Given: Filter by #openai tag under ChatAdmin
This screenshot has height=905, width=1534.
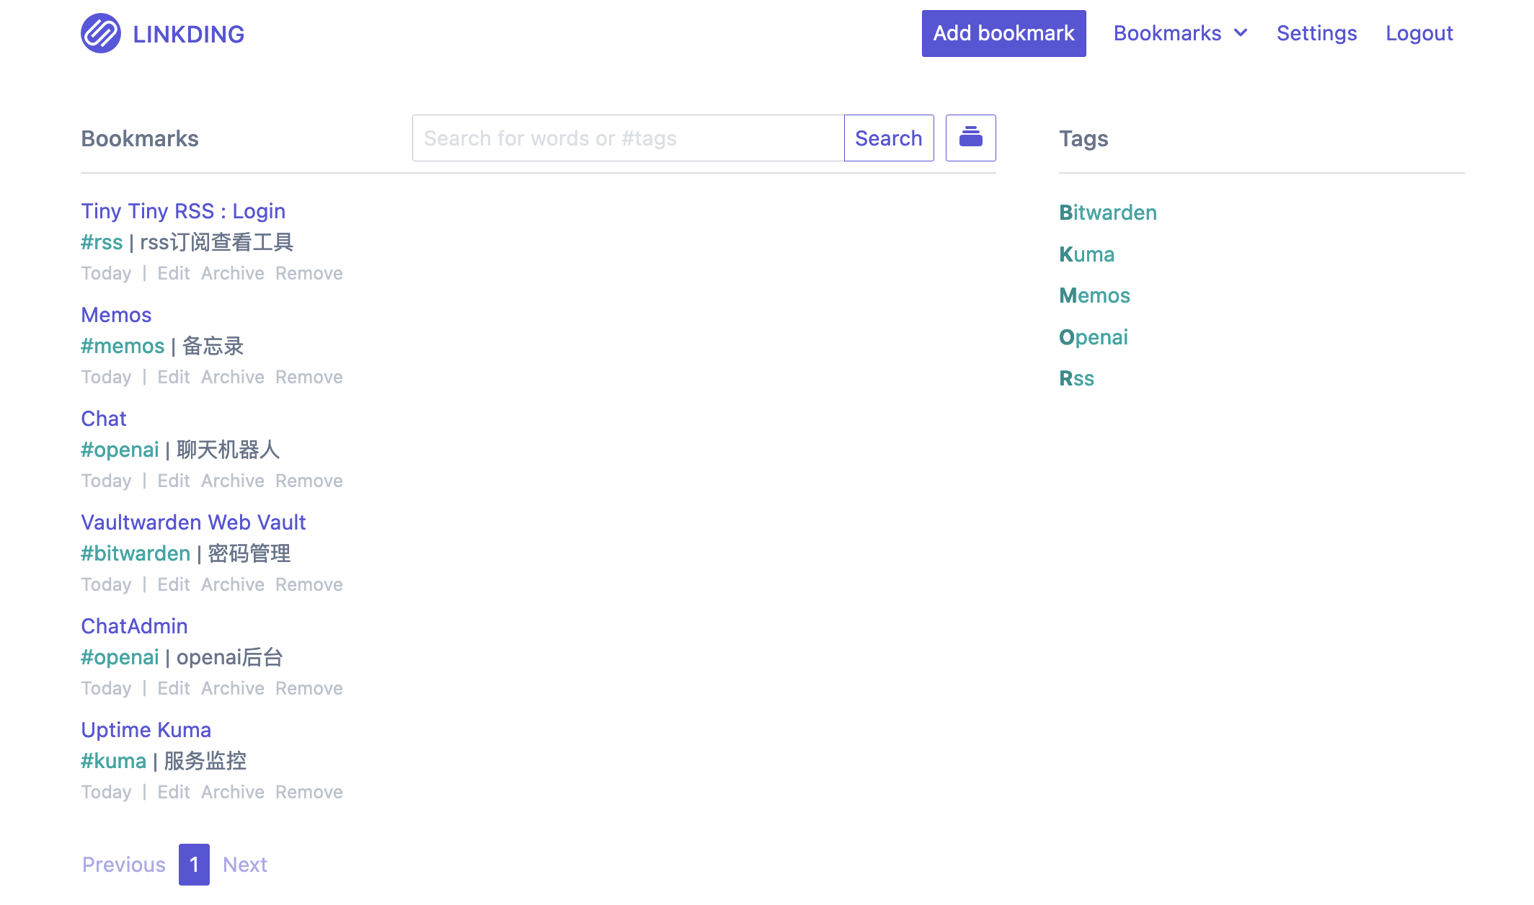Looking at the screenshot, I should [120, 657].
